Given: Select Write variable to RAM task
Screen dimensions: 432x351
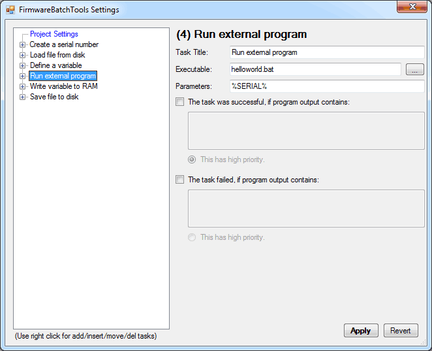Looking at the screenshot, I should point(63,86).
